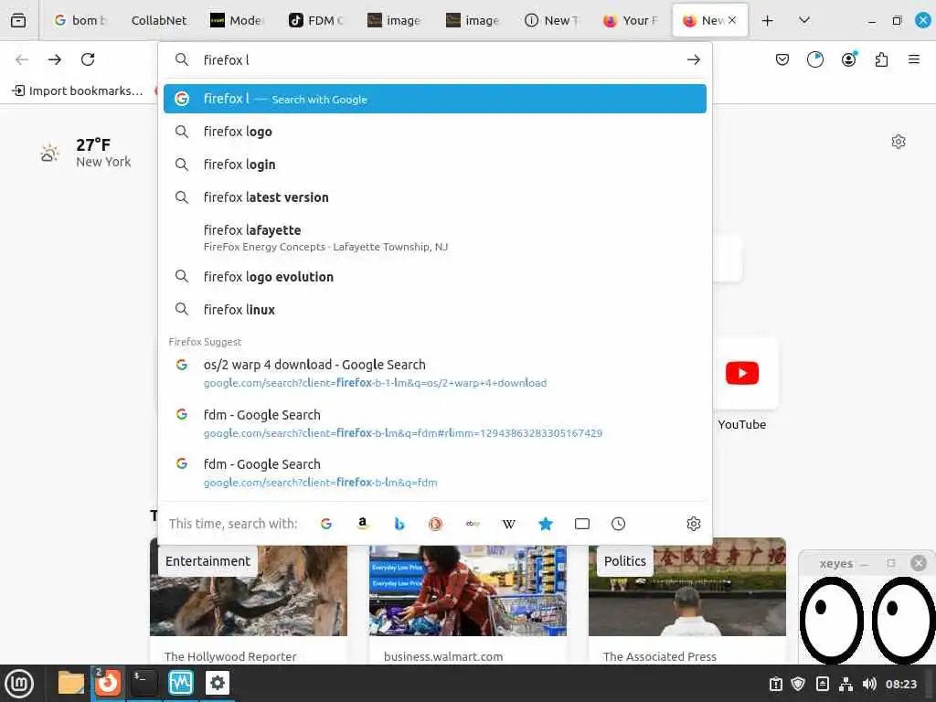
Task: Switch to the Mode tab
Action: pos(237,20)
